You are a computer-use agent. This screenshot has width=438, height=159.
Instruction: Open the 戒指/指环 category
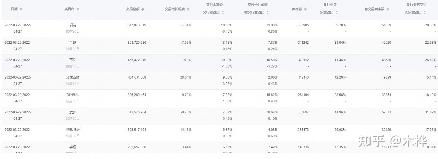click(x=73, y=129)
